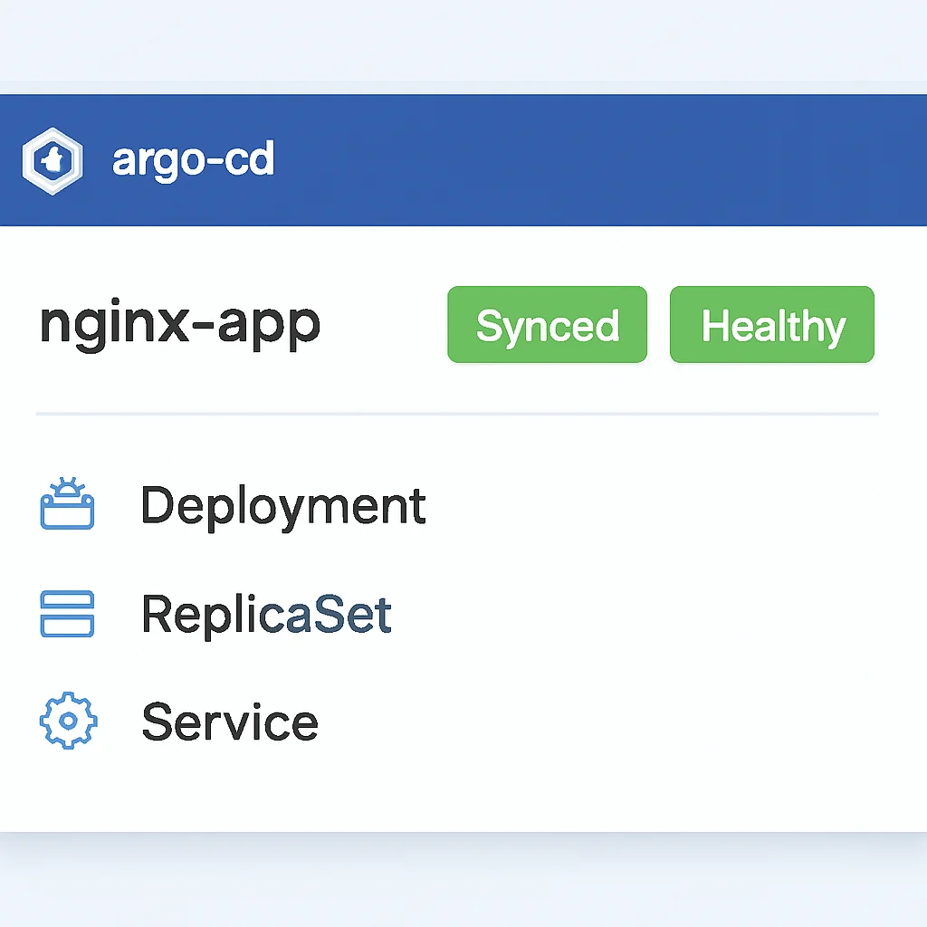Screen dimensions: 927x927
Task: Select the nginx-app application name
Action: (180, 325)
